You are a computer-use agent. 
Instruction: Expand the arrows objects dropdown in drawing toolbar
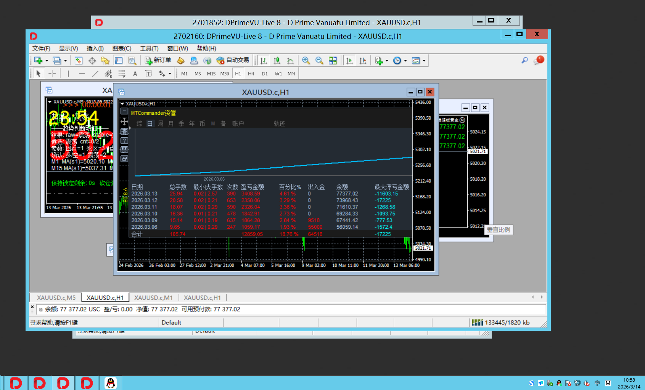click(170, 74)
